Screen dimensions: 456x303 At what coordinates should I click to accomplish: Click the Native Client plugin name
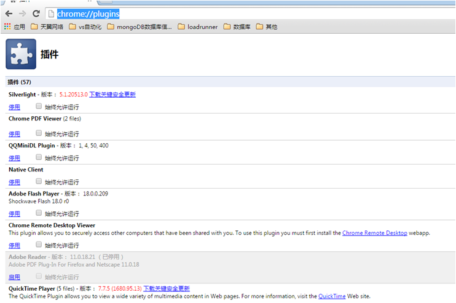26,170
